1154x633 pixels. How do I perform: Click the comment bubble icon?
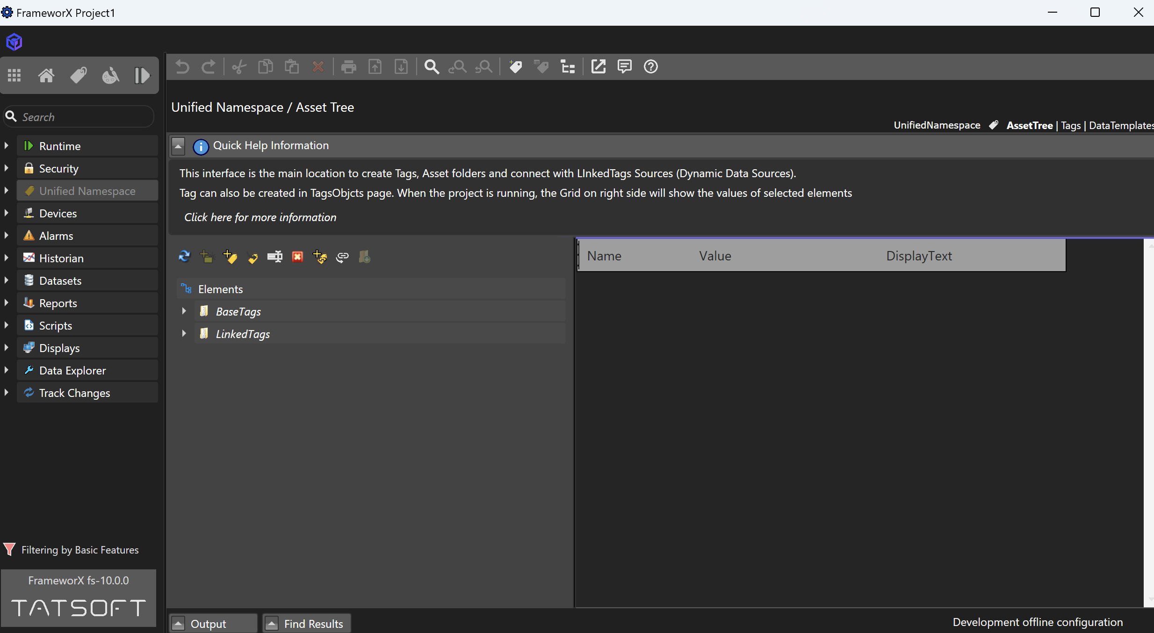pyautogui.click(x=625, y=67)
